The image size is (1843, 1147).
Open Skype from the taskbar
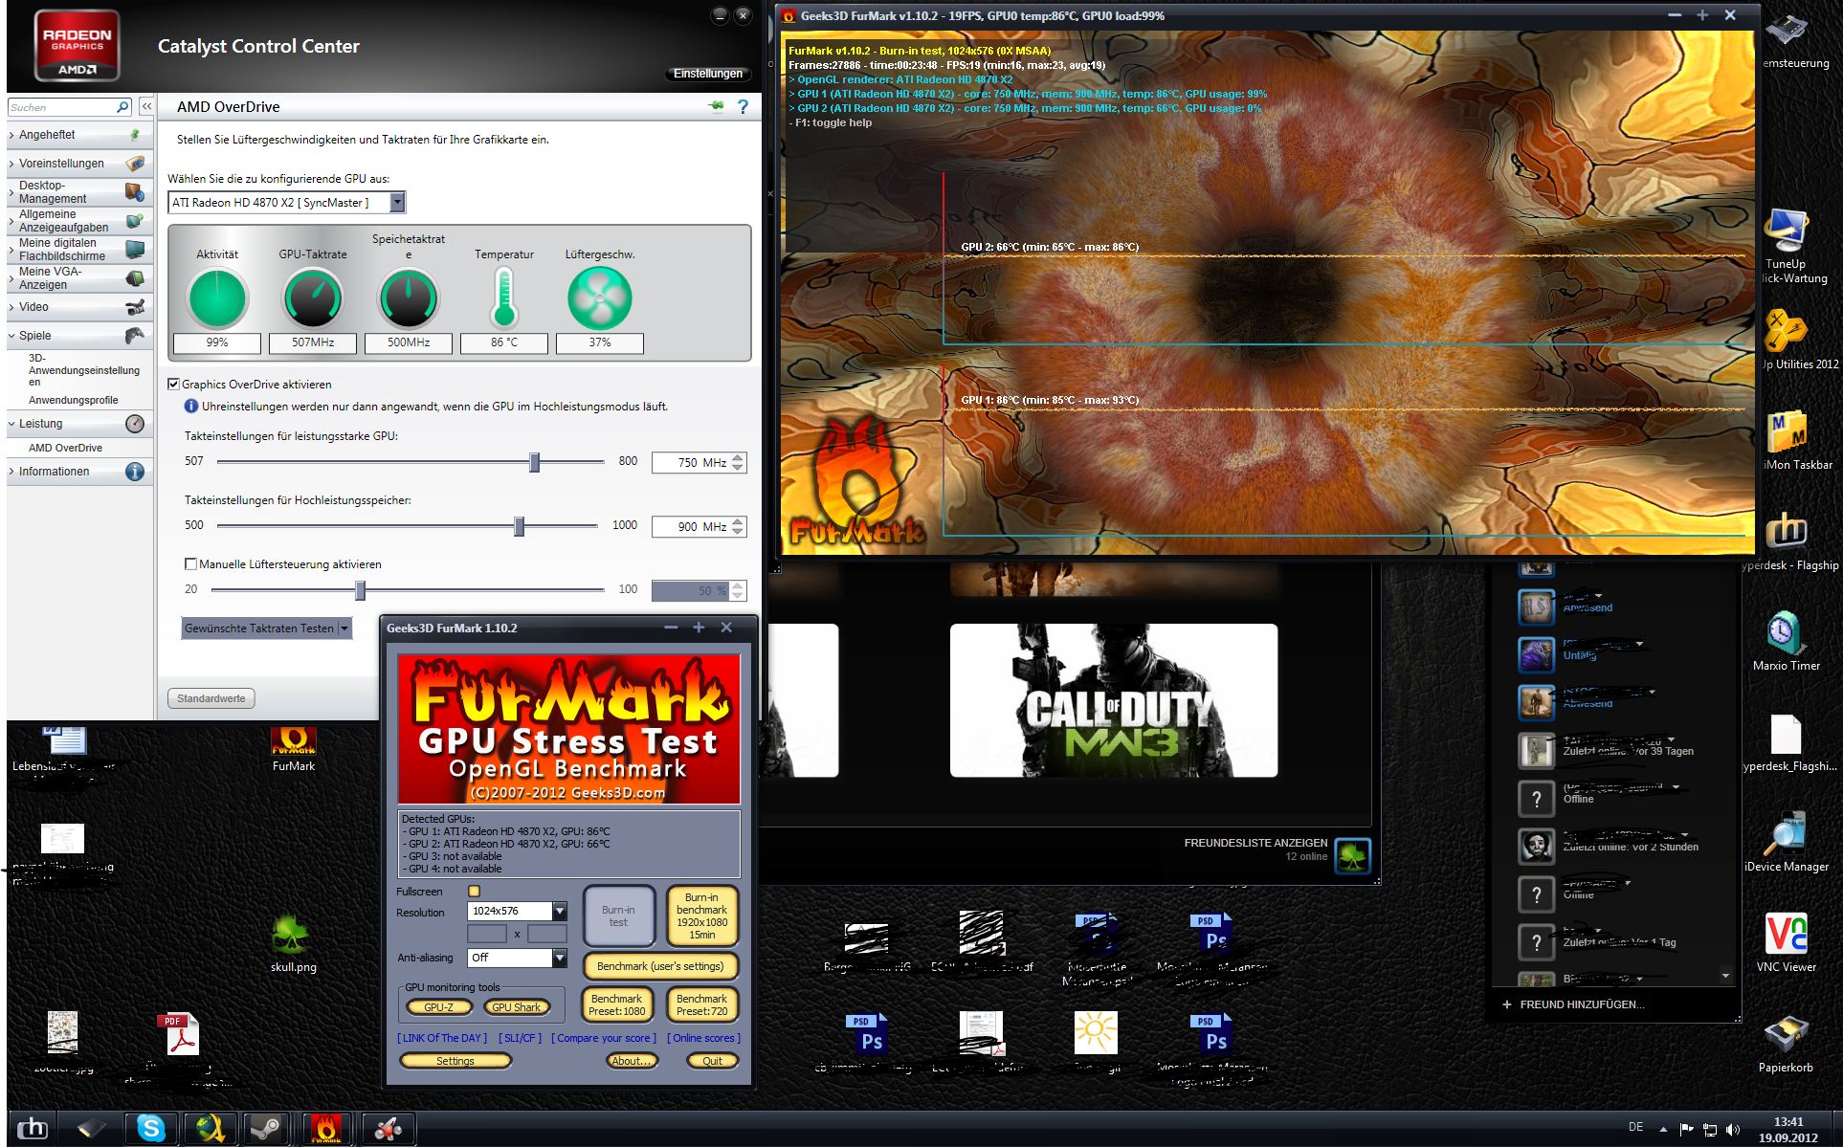click(x=151, y=1129)
